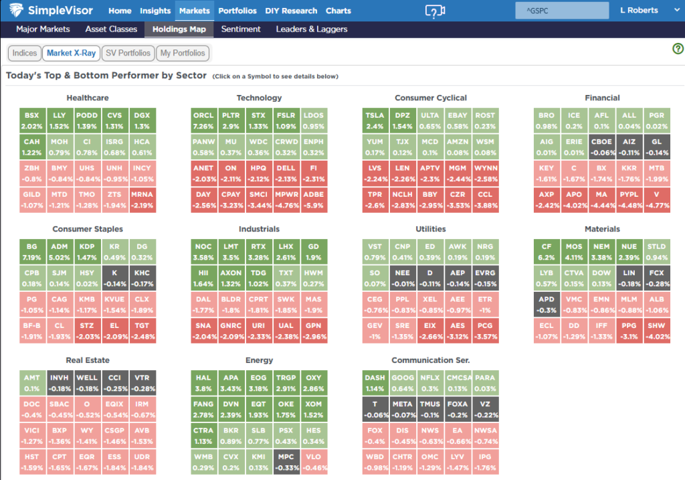Screen dimensions: 685x480
Task: Select the SHW tile in Materials
Action: pyautogui.click(x=657, y=331)
